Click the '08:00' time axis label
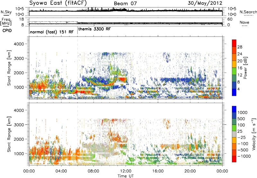257x178 pixels. point(93,171)
